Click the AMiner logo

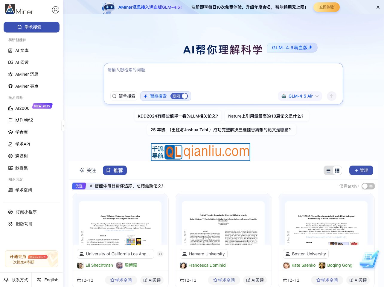(x=19, y=10)
